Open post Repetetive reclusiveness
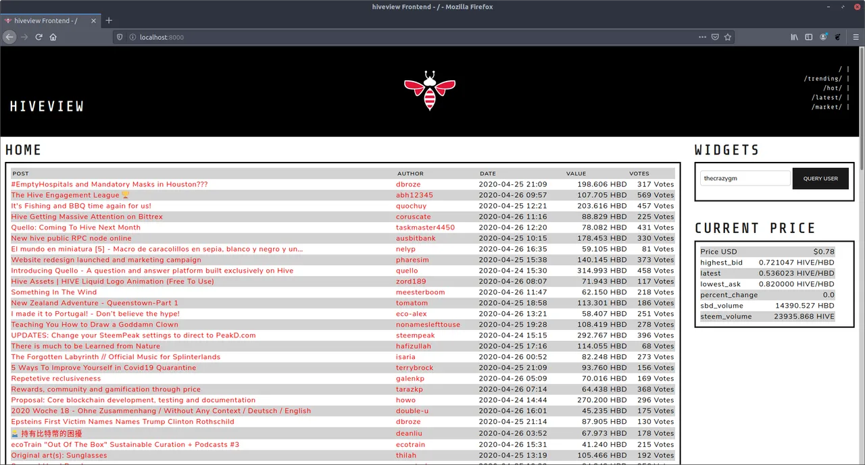Viewport: 865px width, 465px height. pyautogui.click(x=56, y=379)
